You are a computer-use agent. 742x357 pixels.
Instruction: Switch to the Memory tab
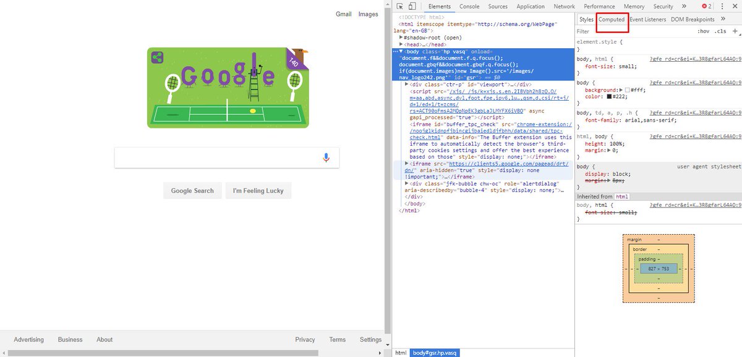pos(634,6)
